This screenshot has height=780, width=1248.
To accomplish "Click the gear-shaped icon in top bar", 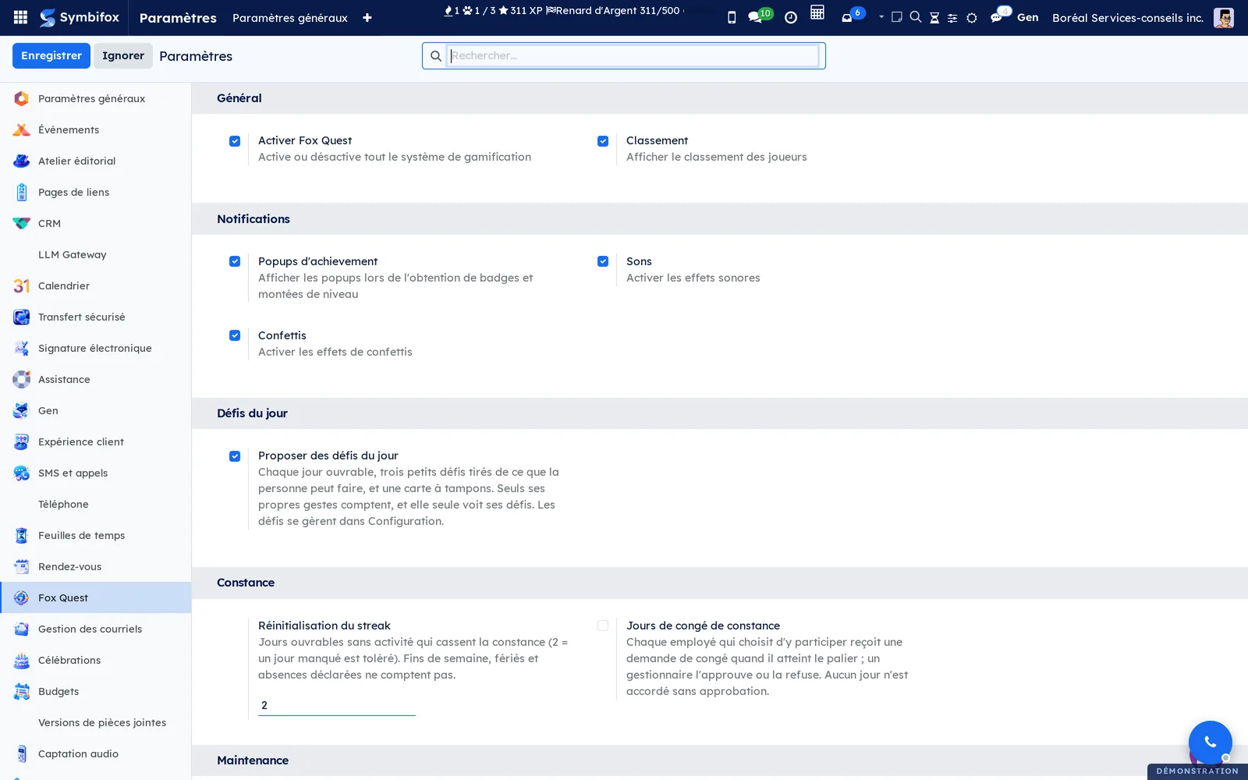I will click(972, 17).
